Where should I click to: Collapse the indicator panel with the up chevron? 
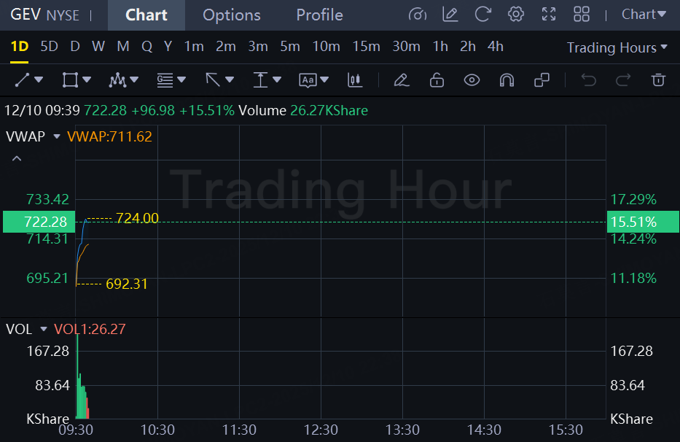pyautogui.click(x=17, y=158)
